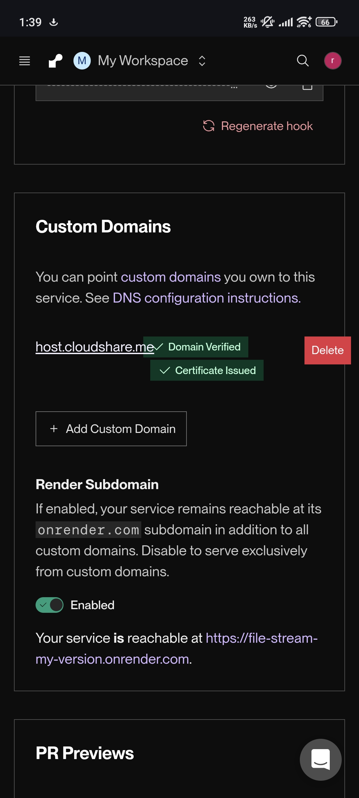Disable the Render Subdomain toggle
Viewport: 359px width, 798px height.
coord(50,605)
